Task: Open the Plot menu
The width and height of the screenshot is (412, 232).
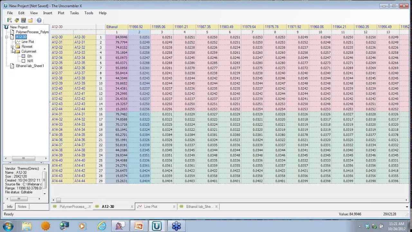Action: point(61,13)
